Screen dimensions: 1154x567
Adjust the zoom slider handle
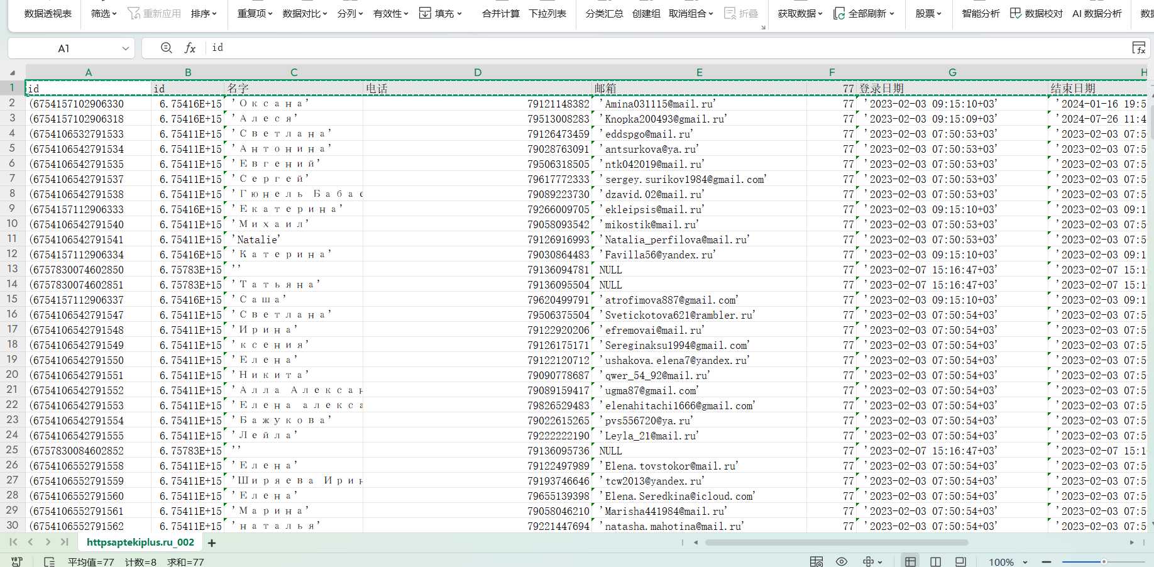click(x=1103, y=561)
